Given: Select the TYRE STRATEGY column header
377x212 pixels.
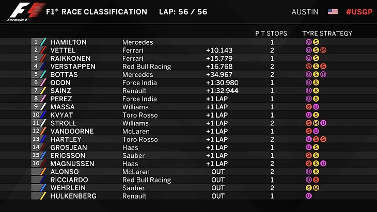Looking at the screenshot, I should pos(327,34).
